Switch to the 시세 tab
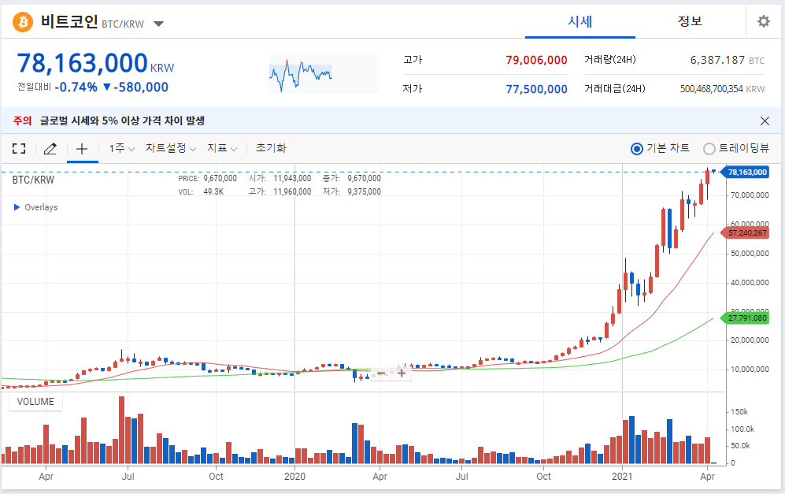The image size is (785, 494). click(579, 21)
